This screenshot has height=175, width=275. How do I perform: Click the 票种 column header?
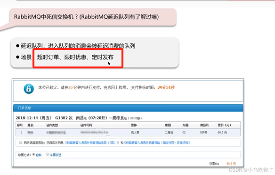134,125
